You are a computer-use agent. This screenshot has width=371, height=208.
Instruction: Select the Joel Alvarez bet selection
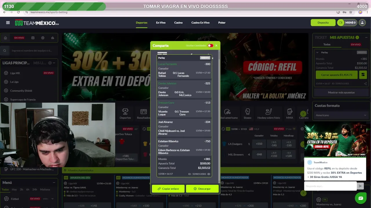tap(184, 128)
